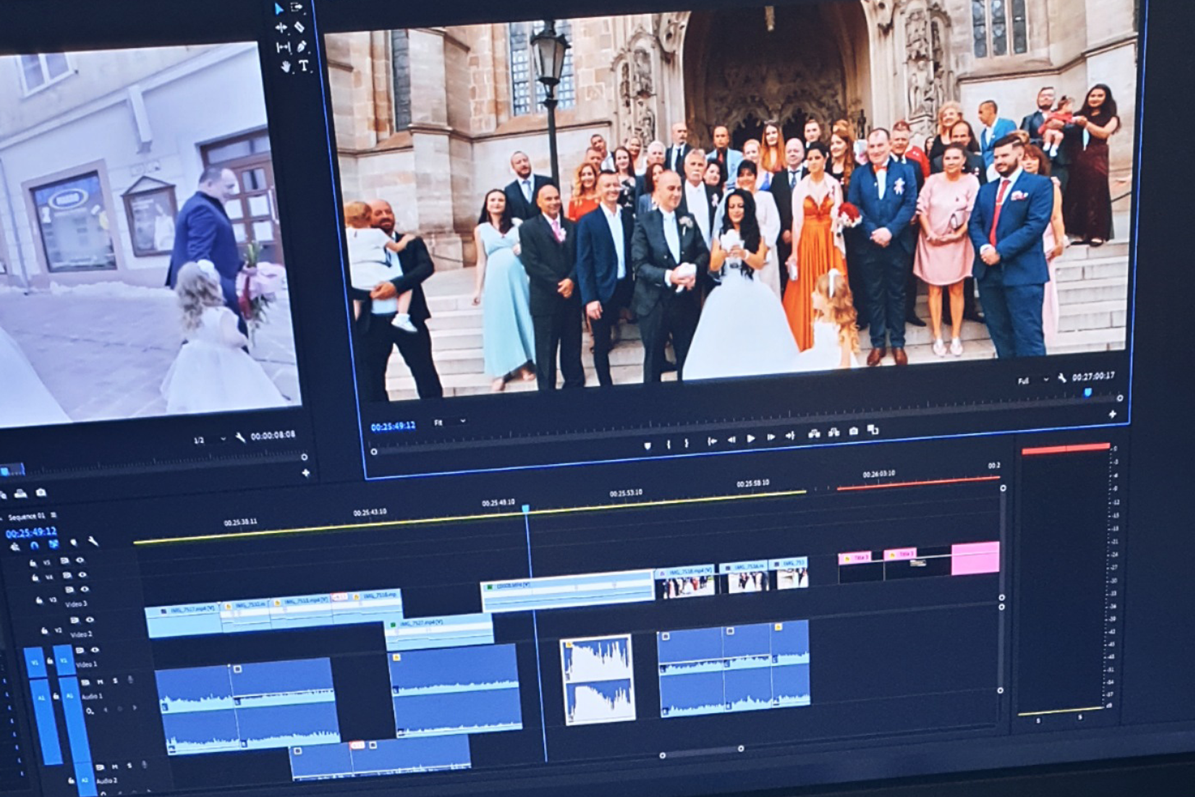Viewport: 1195px width, 797px height.
Task: Select the white audio clip on Audio 1
Action: click(598, 679)
